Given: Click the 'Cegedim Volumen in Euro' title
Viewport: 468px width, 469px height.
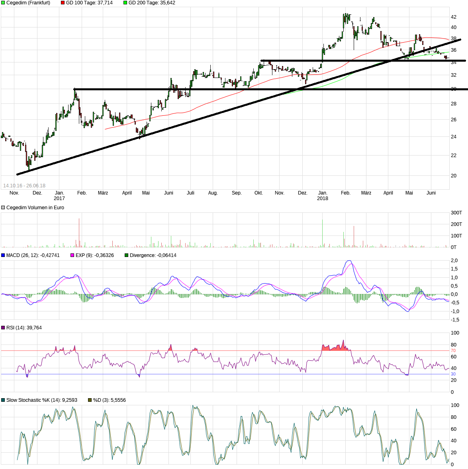Looking at the screenshot, I should click(35, 208).
